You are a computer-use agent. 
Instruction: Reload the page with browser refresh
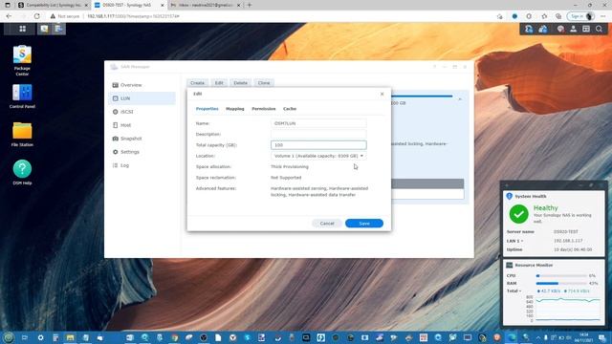(x=37, y=16)
